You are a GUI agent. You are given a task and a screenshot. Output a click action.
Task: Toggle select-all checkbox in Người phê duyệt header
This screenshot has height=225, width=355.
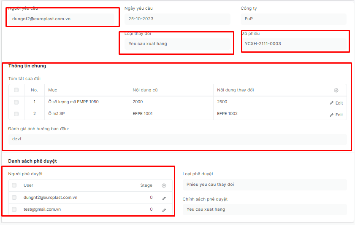[x=14, y=185]
